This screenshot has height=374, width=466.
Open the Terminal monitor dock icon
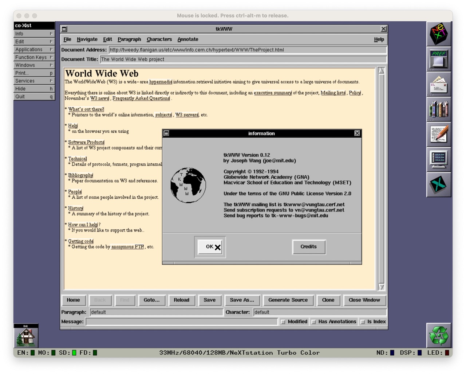(439, 160)
